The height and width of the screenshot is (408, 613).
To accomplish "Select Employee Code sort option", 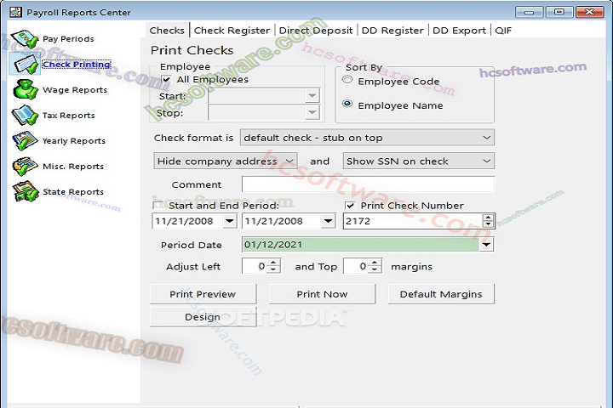I will pos(347,80).
